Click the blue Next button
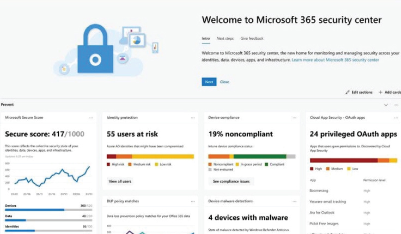The width and height of the screenshot is (401, 234). pos(209,82)
